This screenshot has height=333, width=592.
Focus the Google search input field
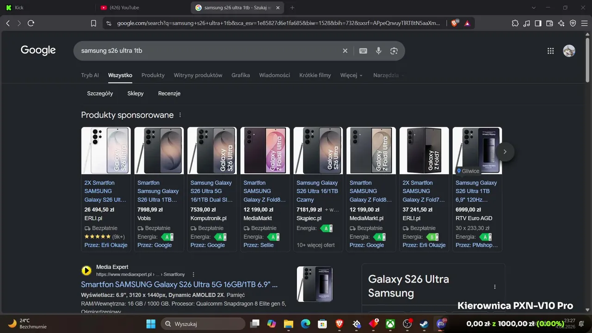(x=208, y=51)
